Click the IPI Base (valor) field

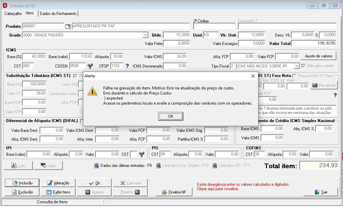tap(39, 154)
